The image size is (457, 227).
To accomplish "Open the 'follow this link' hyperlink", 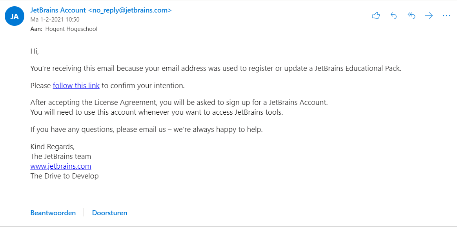I will click(x=76, y=86).
